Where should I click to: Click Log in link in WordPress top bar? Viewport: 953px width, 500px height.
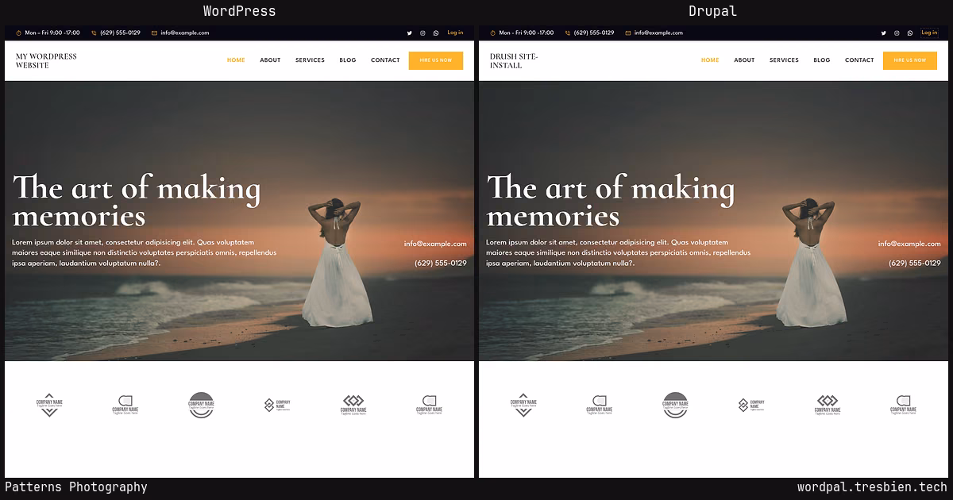coord(455,33)
